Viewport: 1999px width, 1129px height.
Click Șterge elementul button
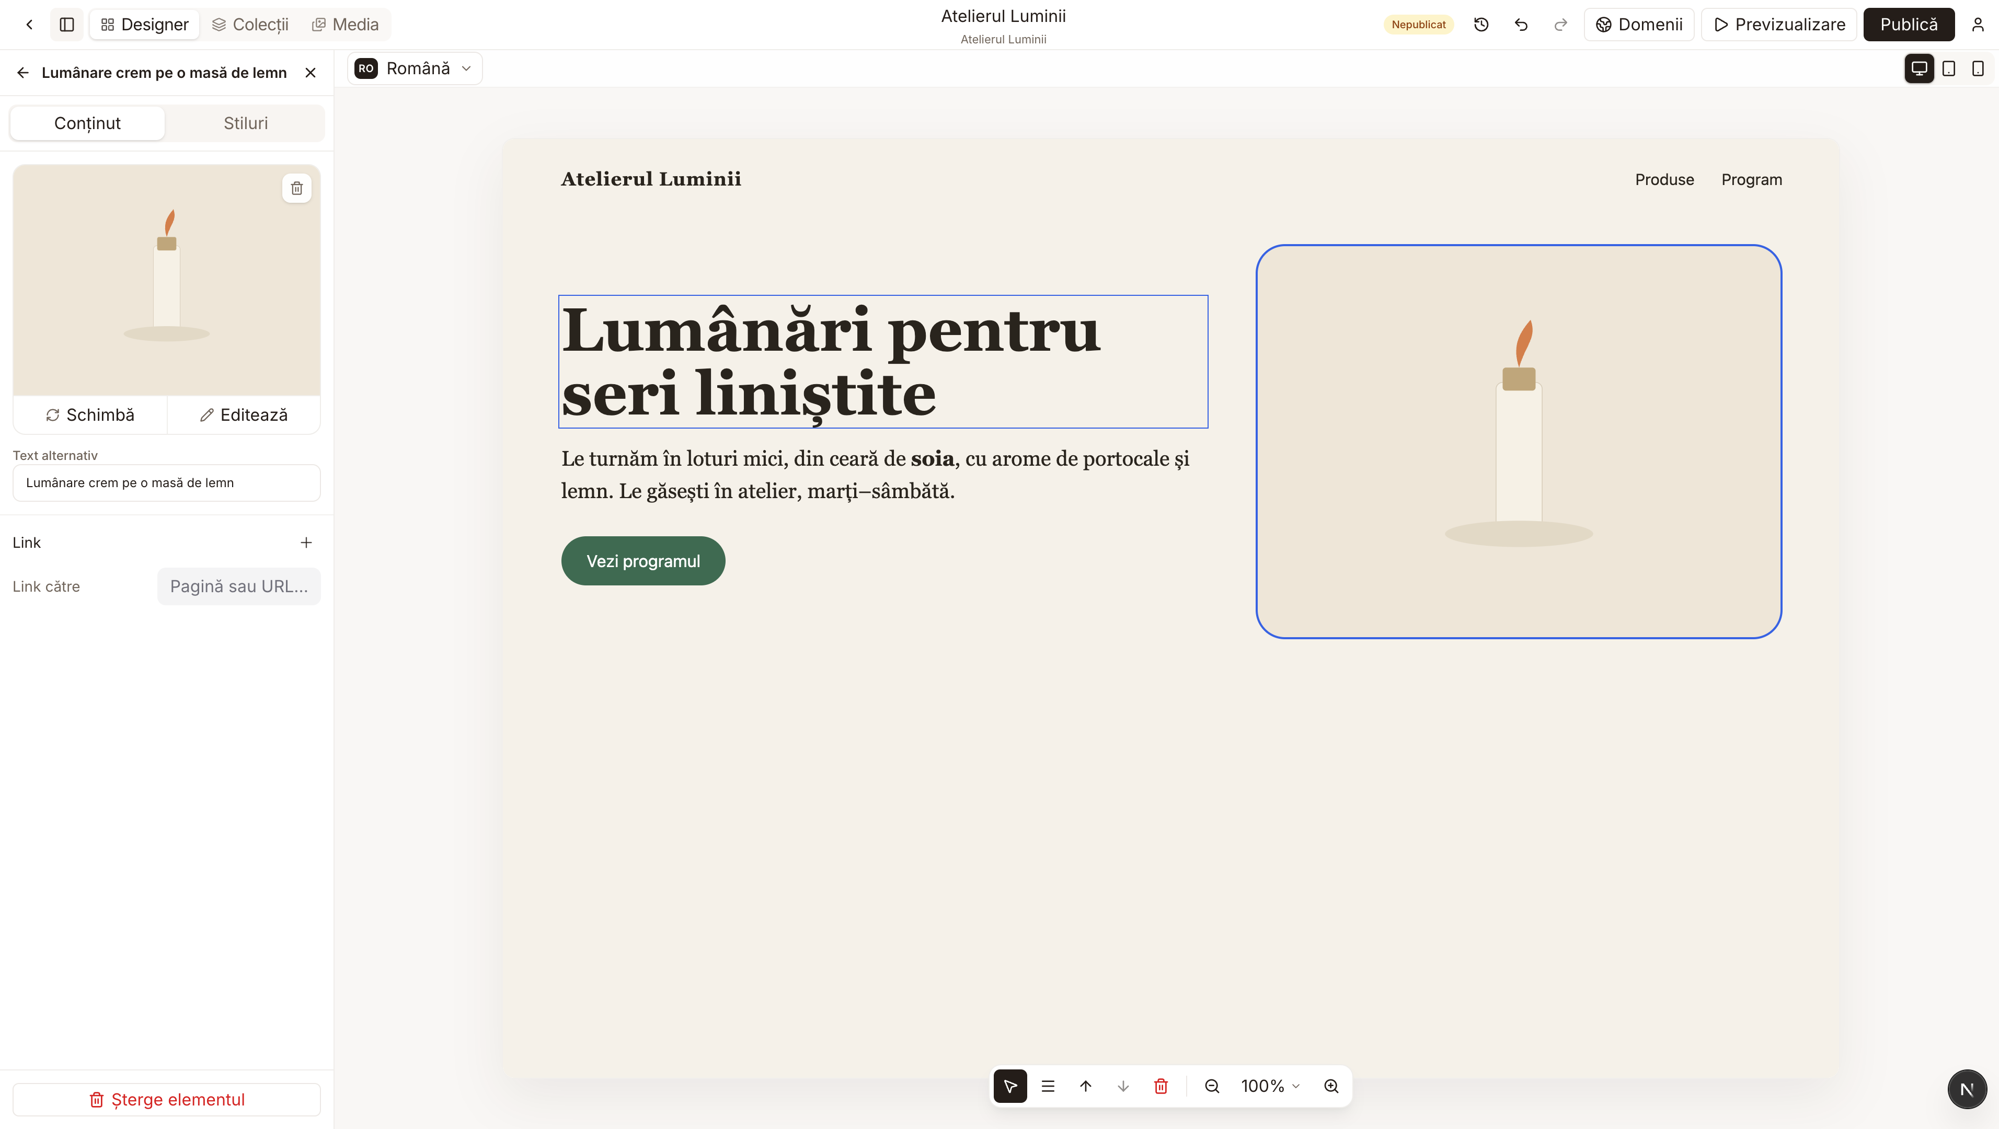pyautogui.click(x=167, y=1100)
